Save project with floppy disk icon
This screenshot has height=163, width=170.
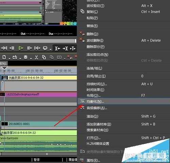click(x=26, y=57)
